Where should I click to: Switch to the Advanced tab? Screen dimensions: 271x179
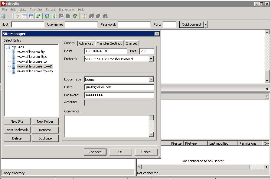pos(86,43)
